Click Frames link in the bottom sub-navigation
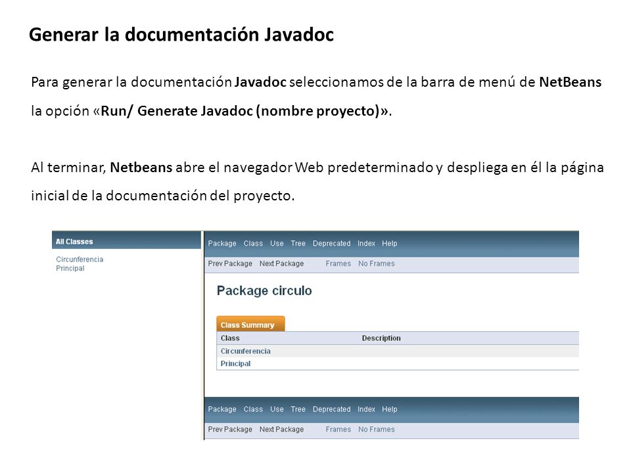The image size is (631, 473). 339,429
